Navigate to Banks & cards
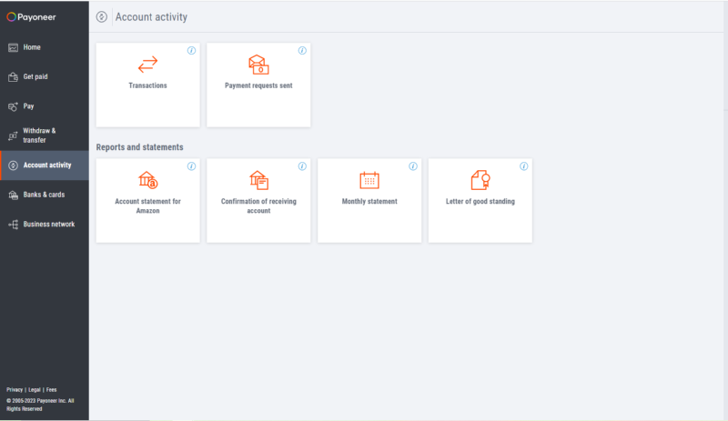 [x=43, y=195]
